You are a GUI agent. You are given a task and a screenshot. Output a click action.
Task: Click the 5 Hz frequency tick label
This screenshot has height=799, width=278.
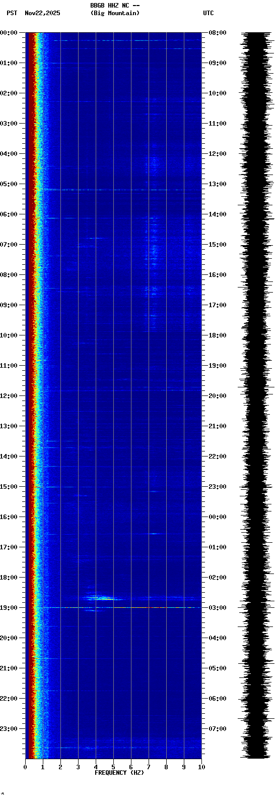coord(113,767)
